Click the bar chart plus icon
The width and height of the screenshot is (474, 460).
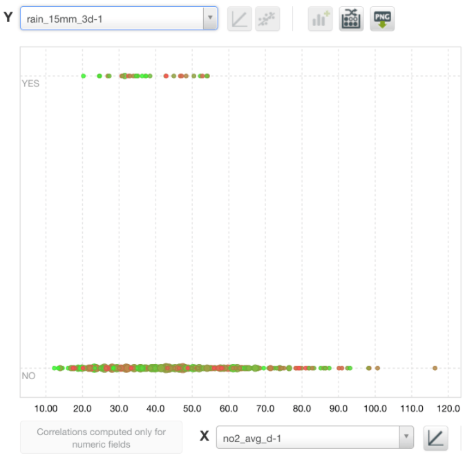pyautogui.click(x=321, y=19)
